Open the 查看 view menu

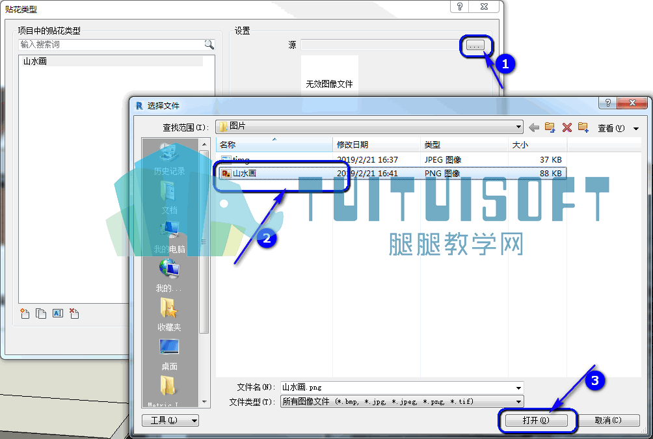(x=611, y=128)
